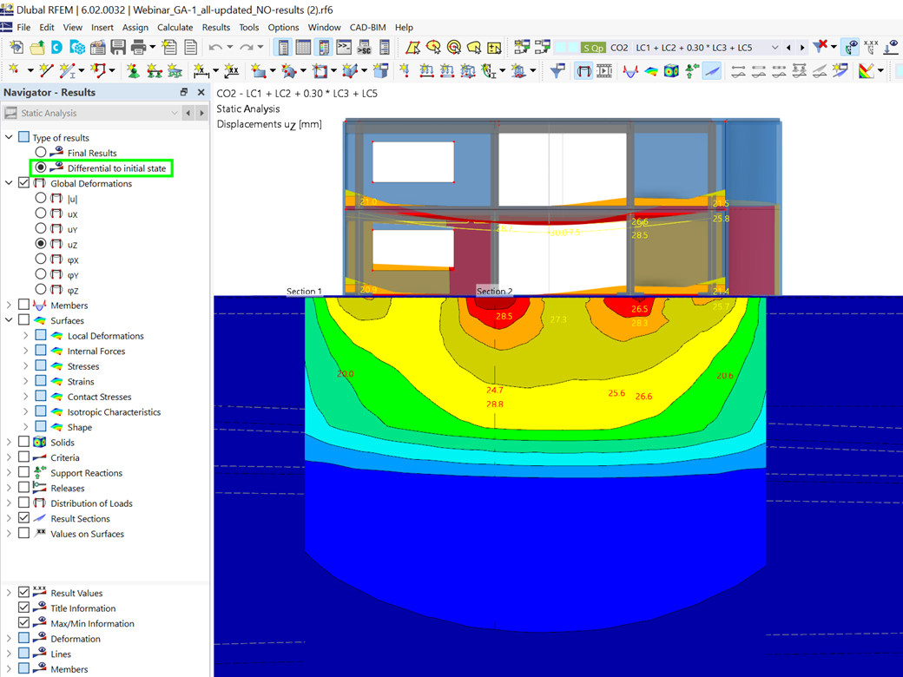Toggle the Tables panel icon

point(303,47)
